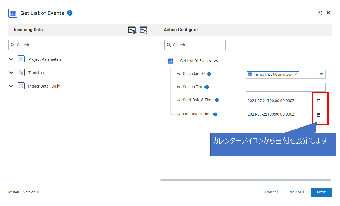Click the End Date & Time info icon
This screenshot has width=340, height=206.
215,114
